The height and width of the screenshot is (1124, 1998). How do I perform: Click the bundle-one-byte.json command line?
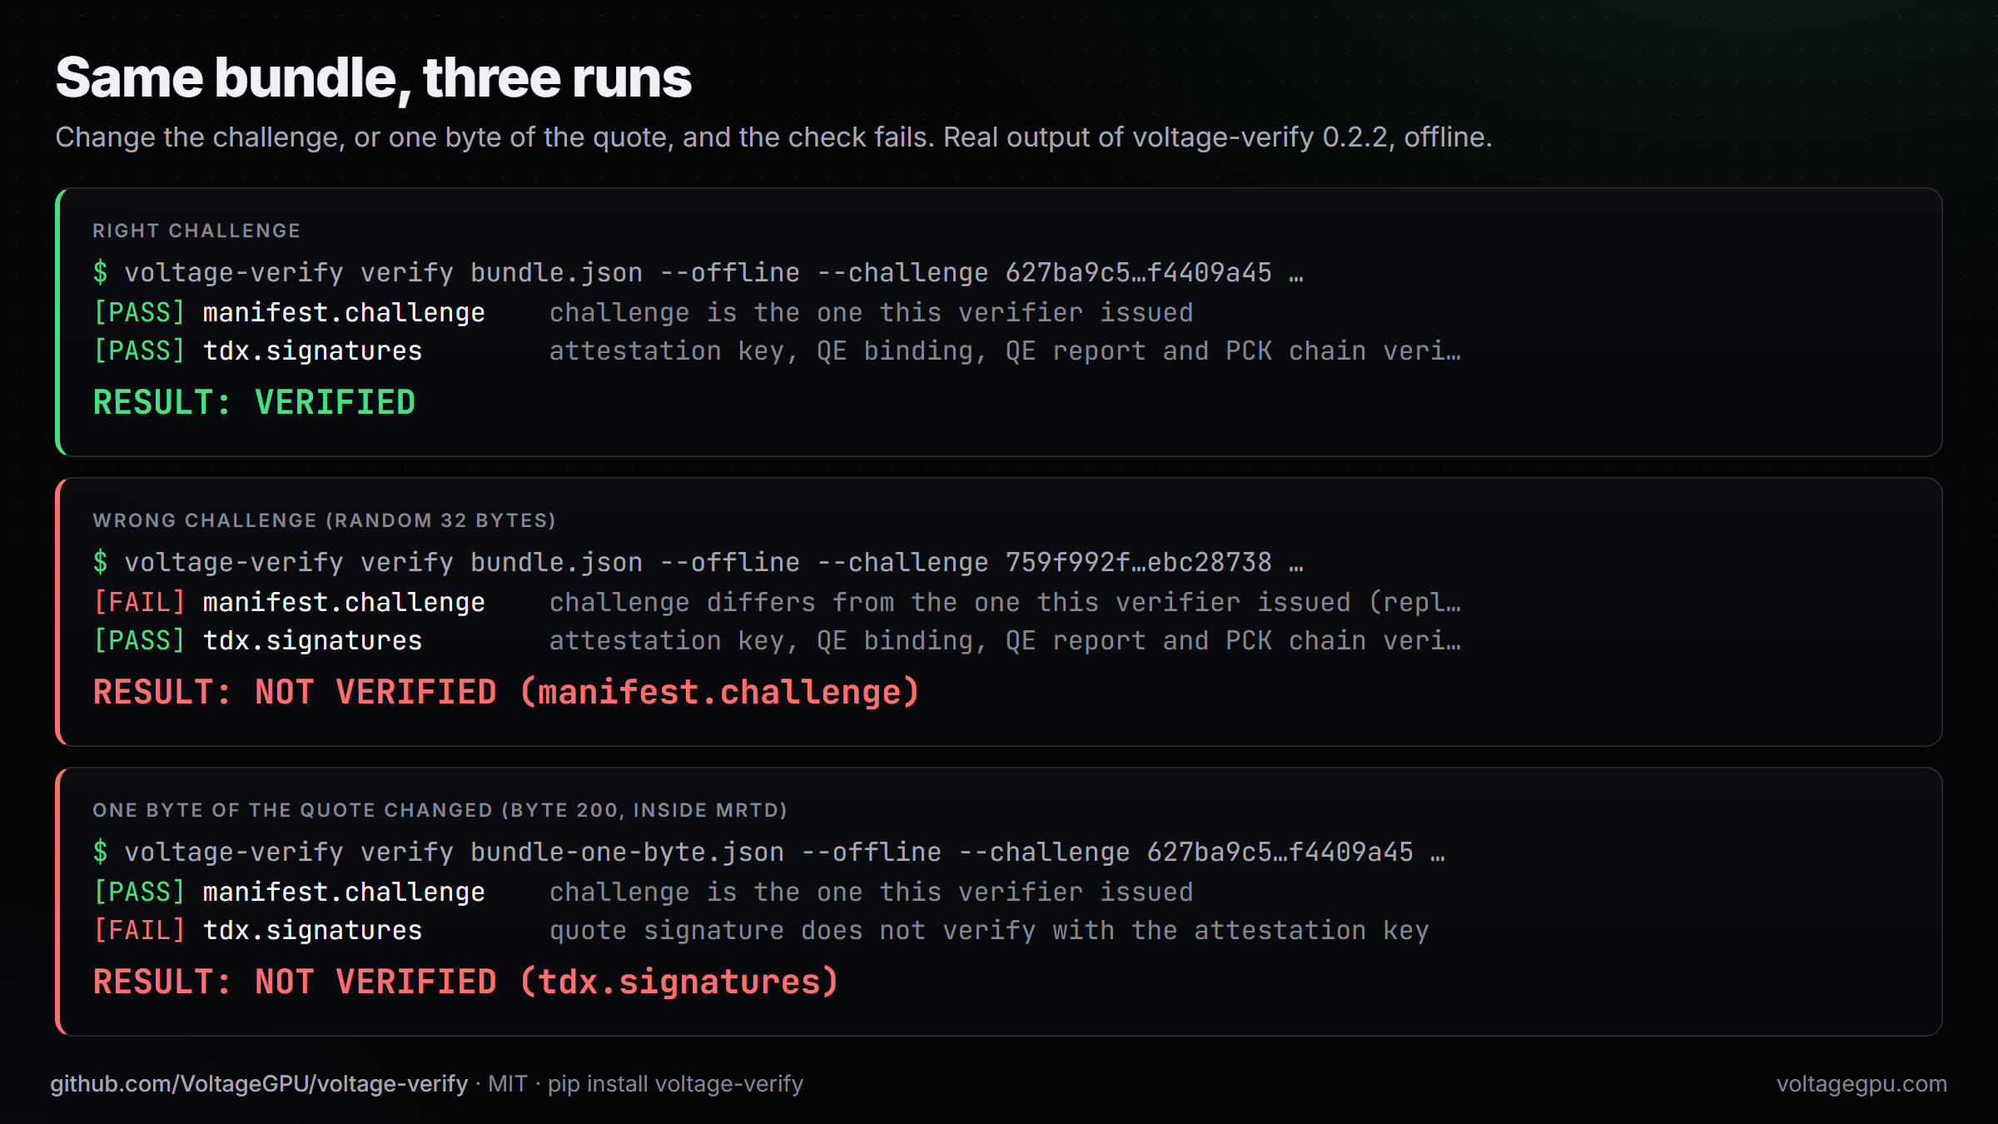[768, 852]
